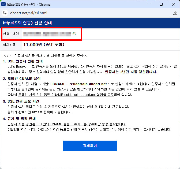180x169 pixels.
Task: Select the blurred 신청도메인 domain value
Action: pyautogui.click(x=47, y=34)
